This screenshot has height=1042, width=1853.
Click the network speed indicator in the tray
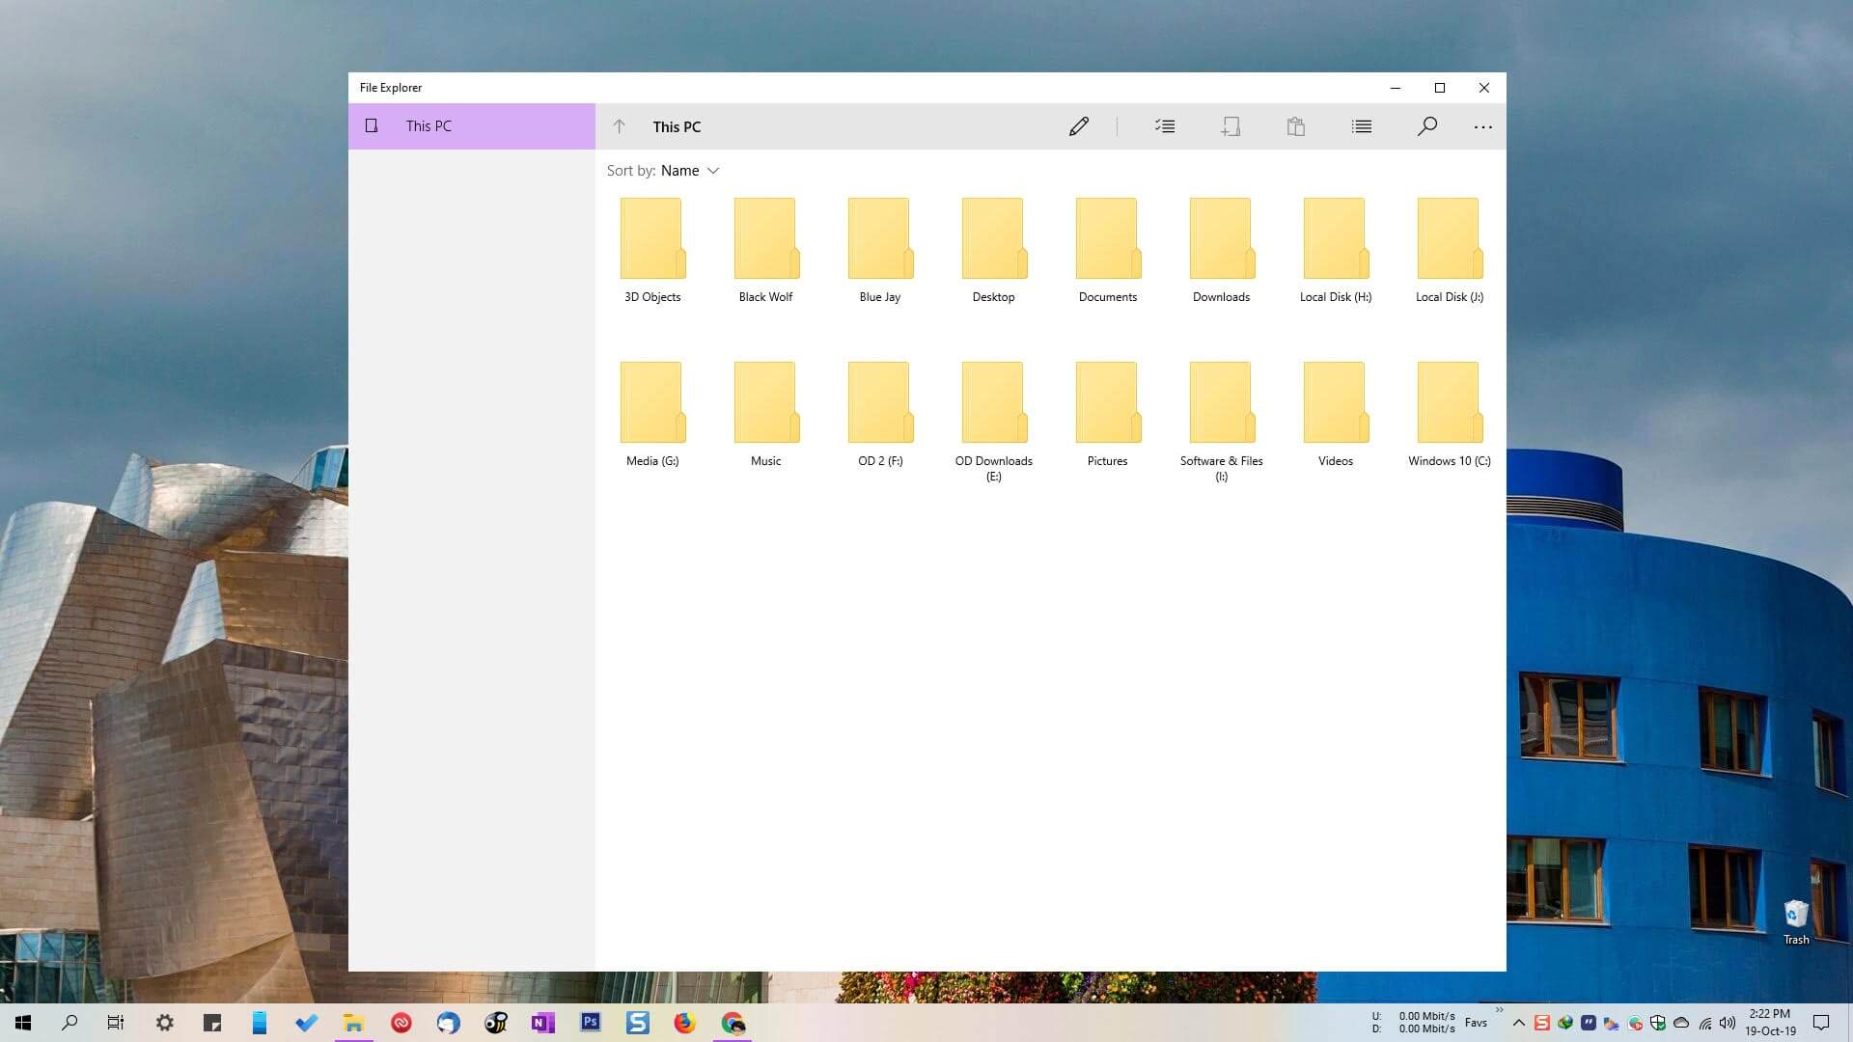(1415, 1022)
